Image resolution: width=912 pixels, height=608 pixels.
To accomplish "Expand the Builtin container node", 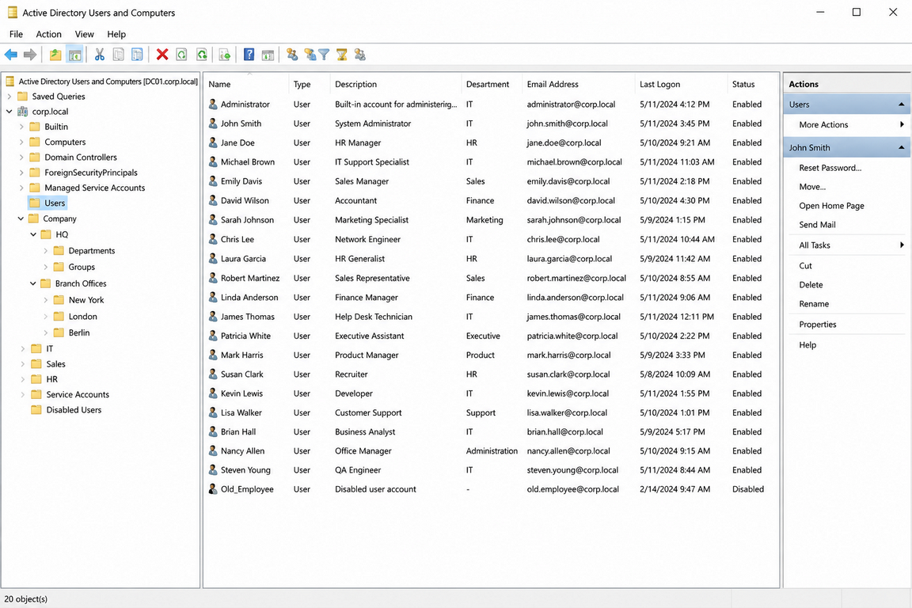I will pos(21,126).
